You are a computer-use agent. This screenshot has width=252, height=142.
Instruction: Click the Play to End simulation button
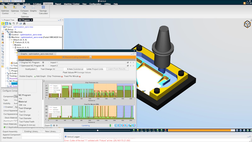[x=251, y=130]
